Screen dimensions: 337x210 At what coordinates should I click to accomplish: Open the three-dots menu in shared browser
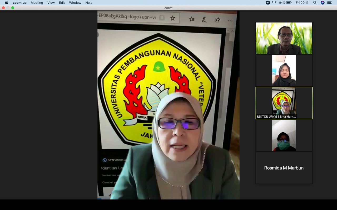click(x=230, y=21)
